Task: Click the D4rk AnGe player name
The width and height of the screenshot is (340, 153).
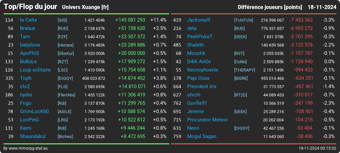Action: point(199,62)
